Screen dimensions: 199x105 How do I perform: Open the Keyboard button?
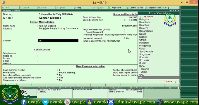click(x=118, y=8)
